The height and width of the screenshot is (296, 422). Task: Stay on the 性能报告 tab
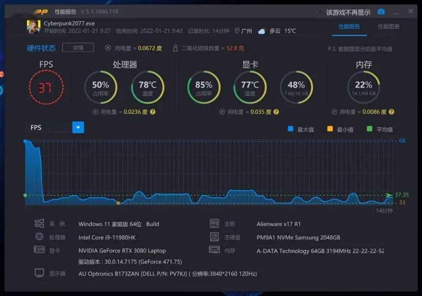click(x=349, y=26)
